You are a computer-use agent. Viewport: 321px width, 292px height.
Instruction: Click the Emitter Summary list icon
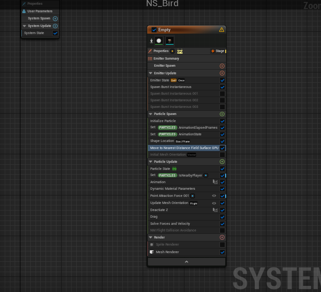pos(150,59)
